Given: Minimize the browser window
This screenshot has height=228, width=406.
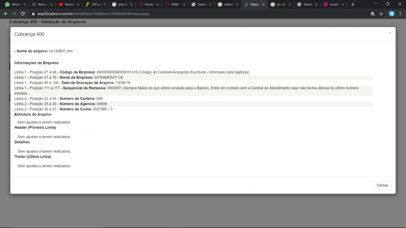Looking at the screenshot, I should (376, 4).
